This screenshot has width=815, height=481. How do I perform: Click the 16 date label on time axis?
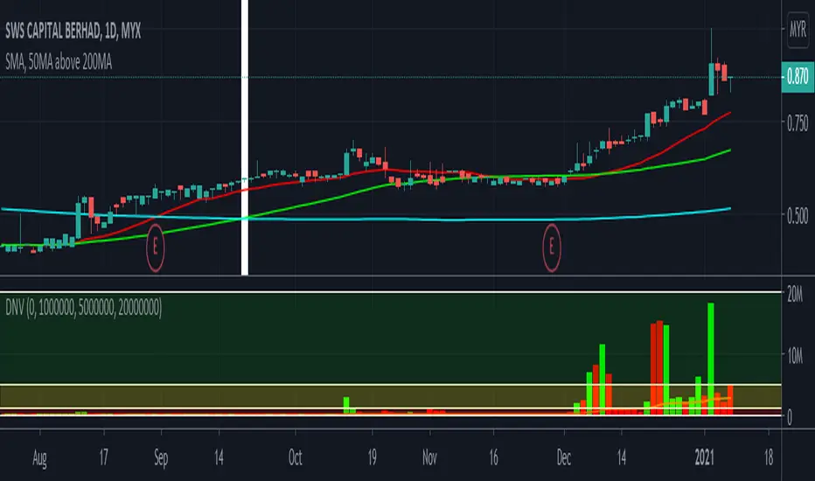click(x=493, y=458)
